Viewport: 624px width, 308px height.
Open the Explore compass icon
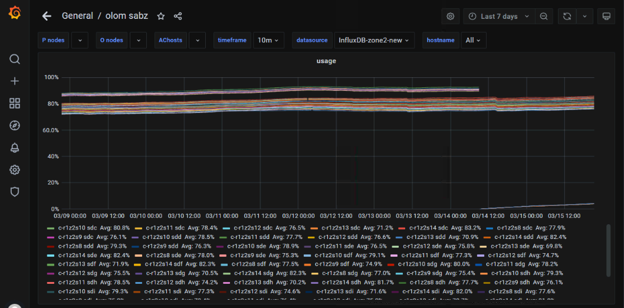click(15, 126)
